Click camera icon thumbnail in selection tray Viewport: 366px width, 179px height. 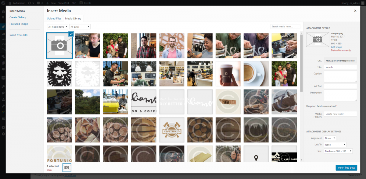click(67, 167)
